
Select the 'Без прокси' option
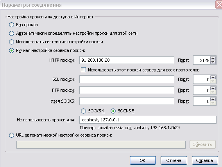pyautogui.click(x=11, y=25)
